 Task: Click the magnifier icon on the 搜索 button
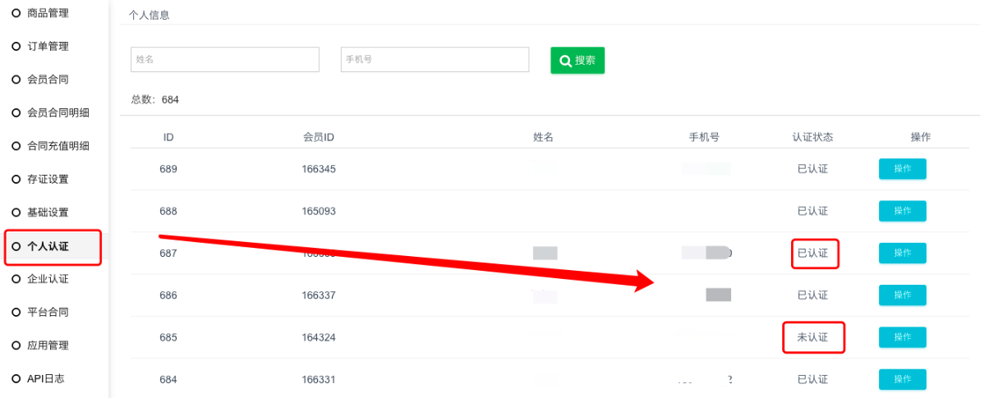click(565, 60)
